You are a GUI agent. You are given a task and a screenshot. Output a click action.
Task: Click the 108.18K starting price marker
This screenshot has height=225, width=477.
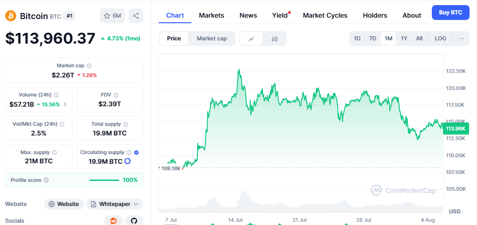(171, 168)
